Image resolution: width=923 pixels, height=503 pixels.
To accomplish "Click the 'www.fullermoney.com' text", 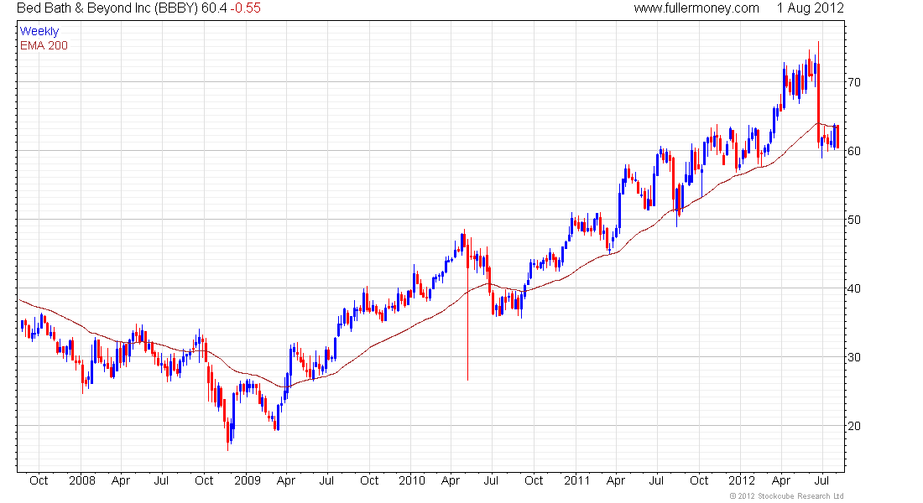I will click(696, 8).
